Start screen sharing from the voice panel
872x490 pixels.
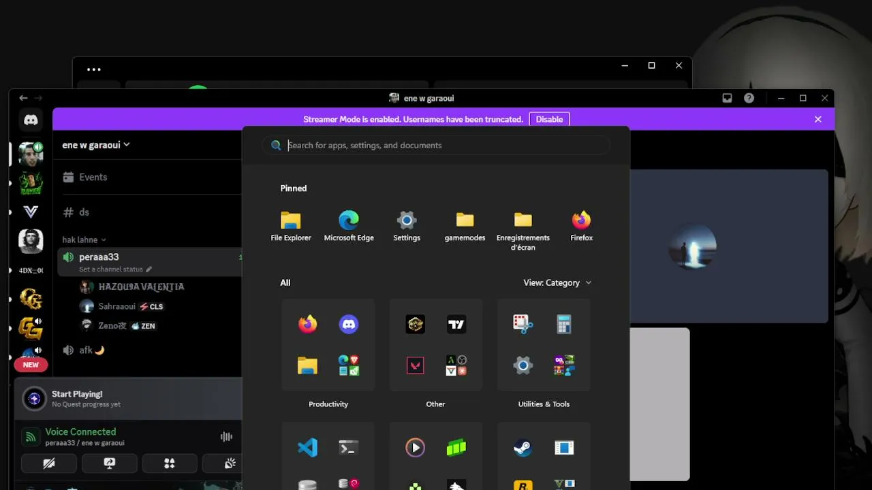[110, 463]
